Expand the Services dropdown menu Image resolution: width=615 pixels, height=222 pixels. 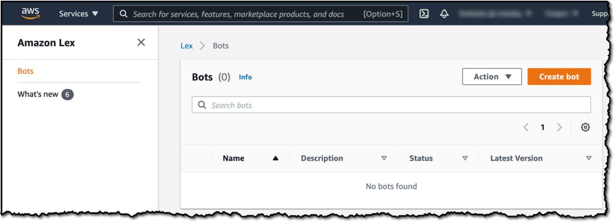click(x=79, y=14)
